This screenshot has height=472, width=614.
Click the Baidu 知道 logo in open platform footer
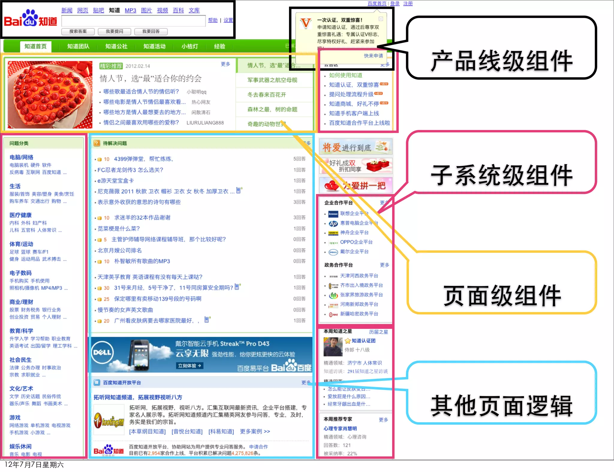click(109, 450)
